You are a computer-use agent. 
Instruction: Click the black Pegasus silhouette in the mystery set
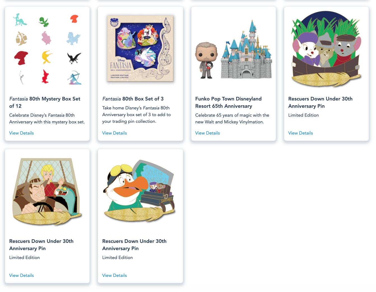pos(74,58)
